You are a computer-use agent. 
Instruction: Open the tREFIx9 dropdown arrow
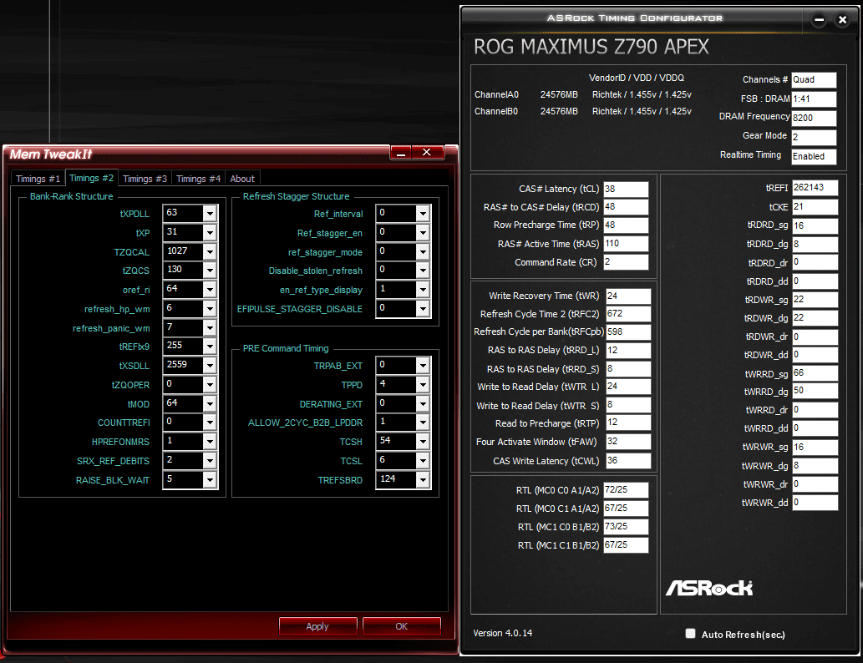(x=210, y=347)
